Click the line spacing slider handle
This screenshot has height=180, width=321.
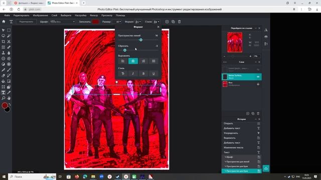pos(141,40)
